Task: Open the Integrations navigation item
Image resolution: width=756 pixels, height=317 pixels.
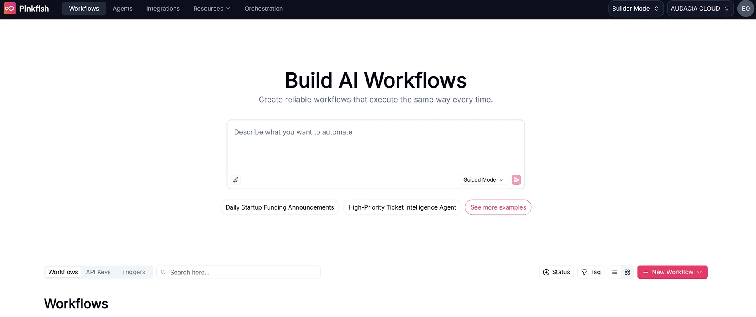Action: tap(163, 9)
